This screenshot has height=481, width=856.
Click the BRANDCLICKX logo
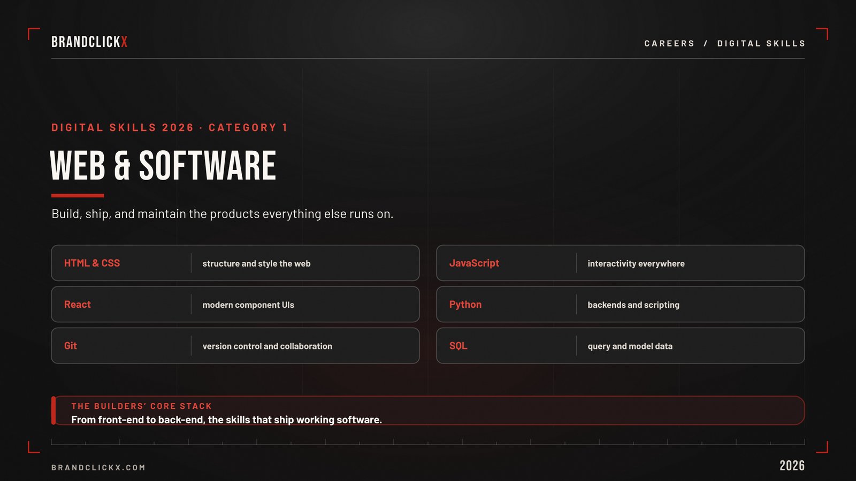pos(89,42)
